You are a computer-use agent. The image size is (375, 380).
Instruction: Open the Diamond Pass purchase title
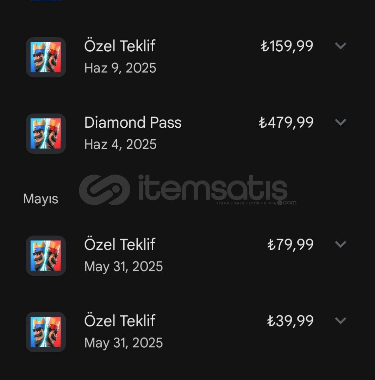133,122
